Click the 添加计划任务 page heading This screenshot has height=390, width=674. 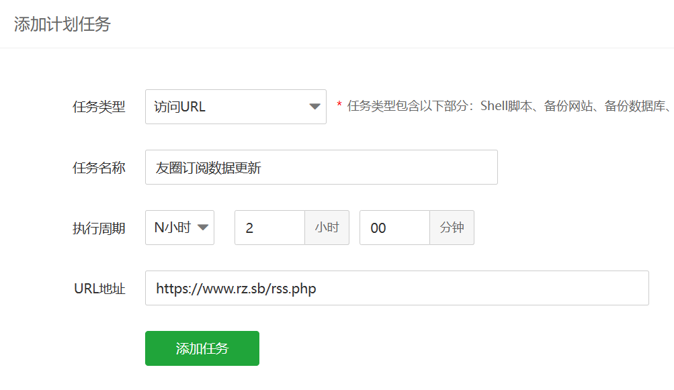point(62,24)
